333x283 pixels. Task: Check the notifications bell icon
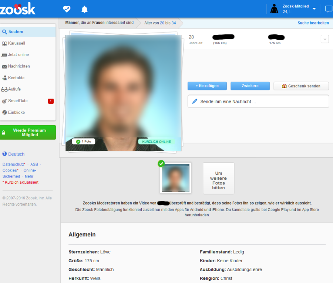[x=84, y=9]
